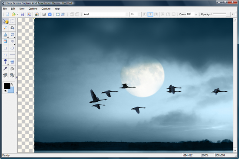
Task: Select the ellipse shape tool
Action: [x=12, y=48]
